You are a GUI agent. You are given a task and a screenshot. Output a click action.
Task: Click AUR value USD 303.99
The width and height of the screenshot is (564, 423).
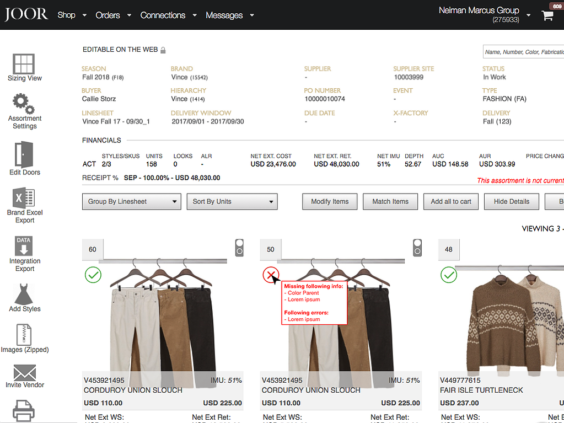click(x=497, y=164)
